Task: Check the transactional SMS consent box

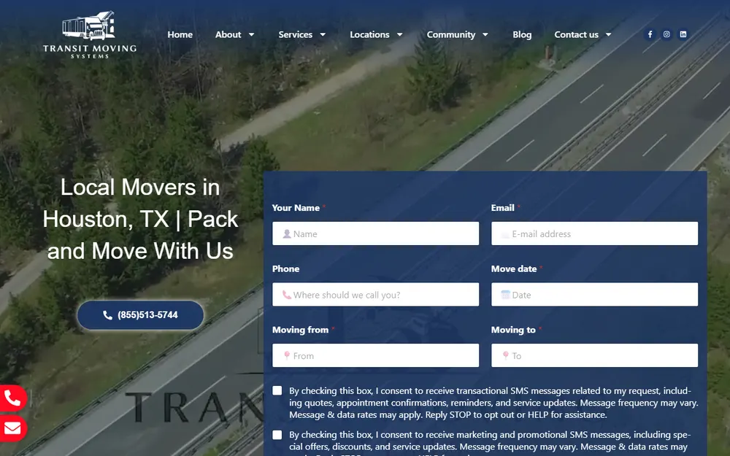Action: [277, 390]
